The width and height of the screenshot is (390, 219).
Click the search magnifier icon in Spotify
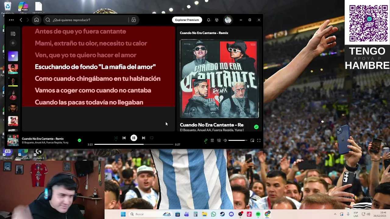click(x=48, y=20)
